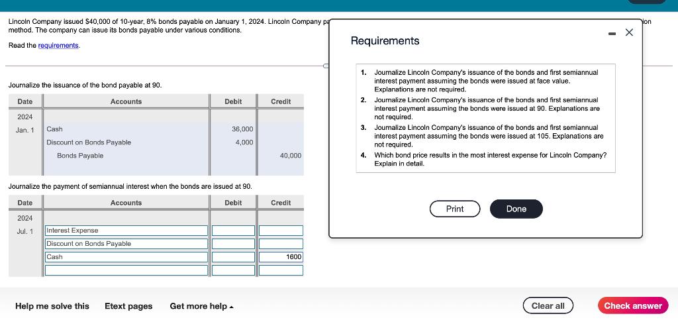This screenshot has height=326, width=678.
Task: Click Discount on Bonds Payable credit field
Action: point(281,244)
